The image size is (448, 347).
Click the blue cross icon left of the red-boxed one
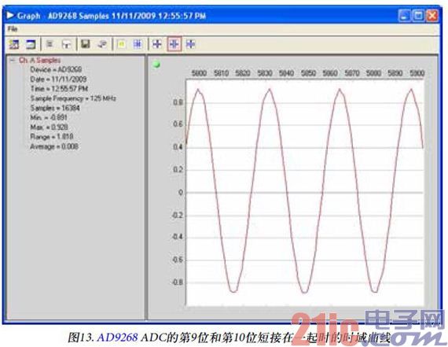(157, 44)
